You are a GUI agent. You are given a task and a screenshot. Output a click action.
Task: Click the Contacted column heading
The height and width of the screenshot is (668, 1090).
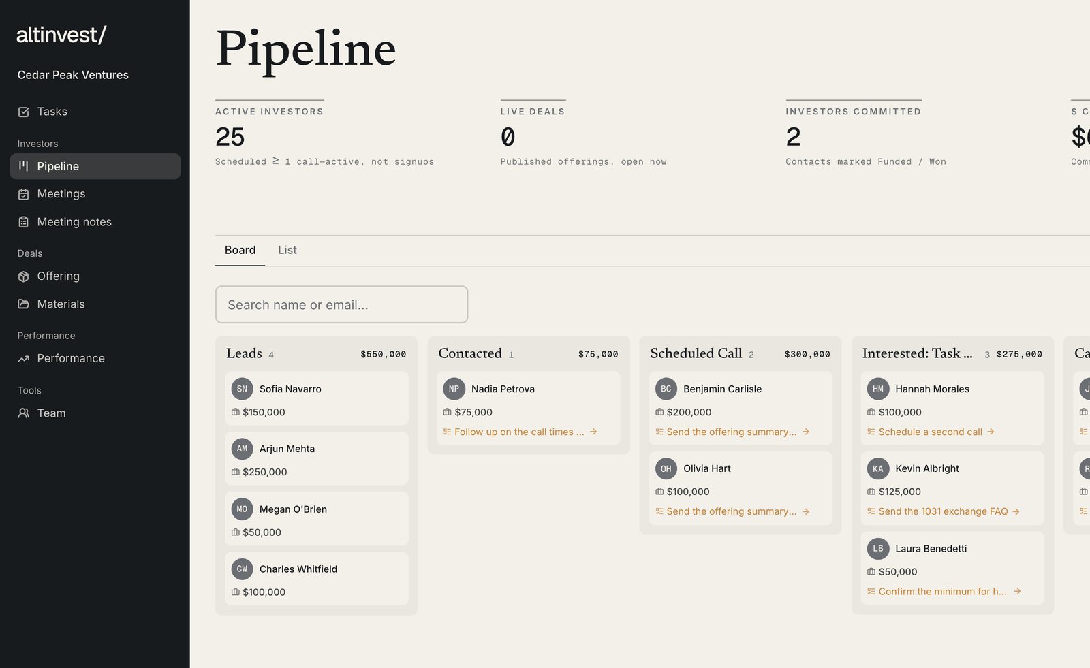click(470, 353)
